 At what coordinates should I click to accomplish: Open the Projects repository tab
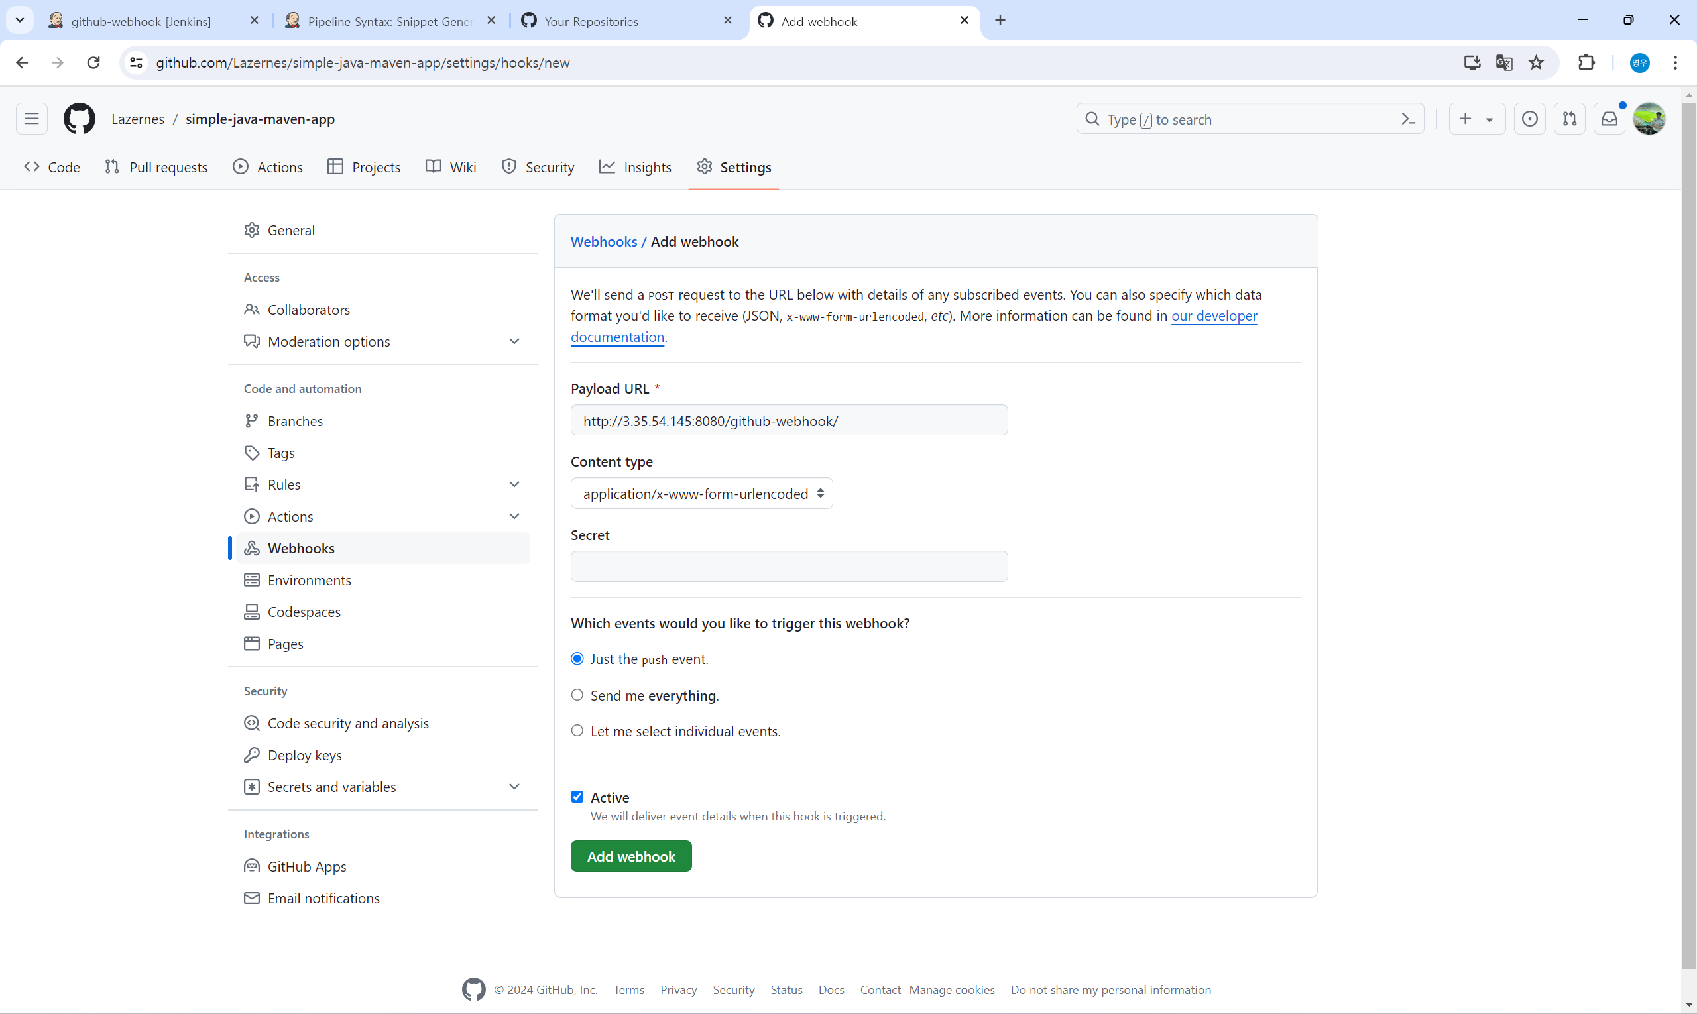point(365,168)
